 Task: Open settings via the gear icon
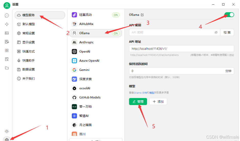7,139
